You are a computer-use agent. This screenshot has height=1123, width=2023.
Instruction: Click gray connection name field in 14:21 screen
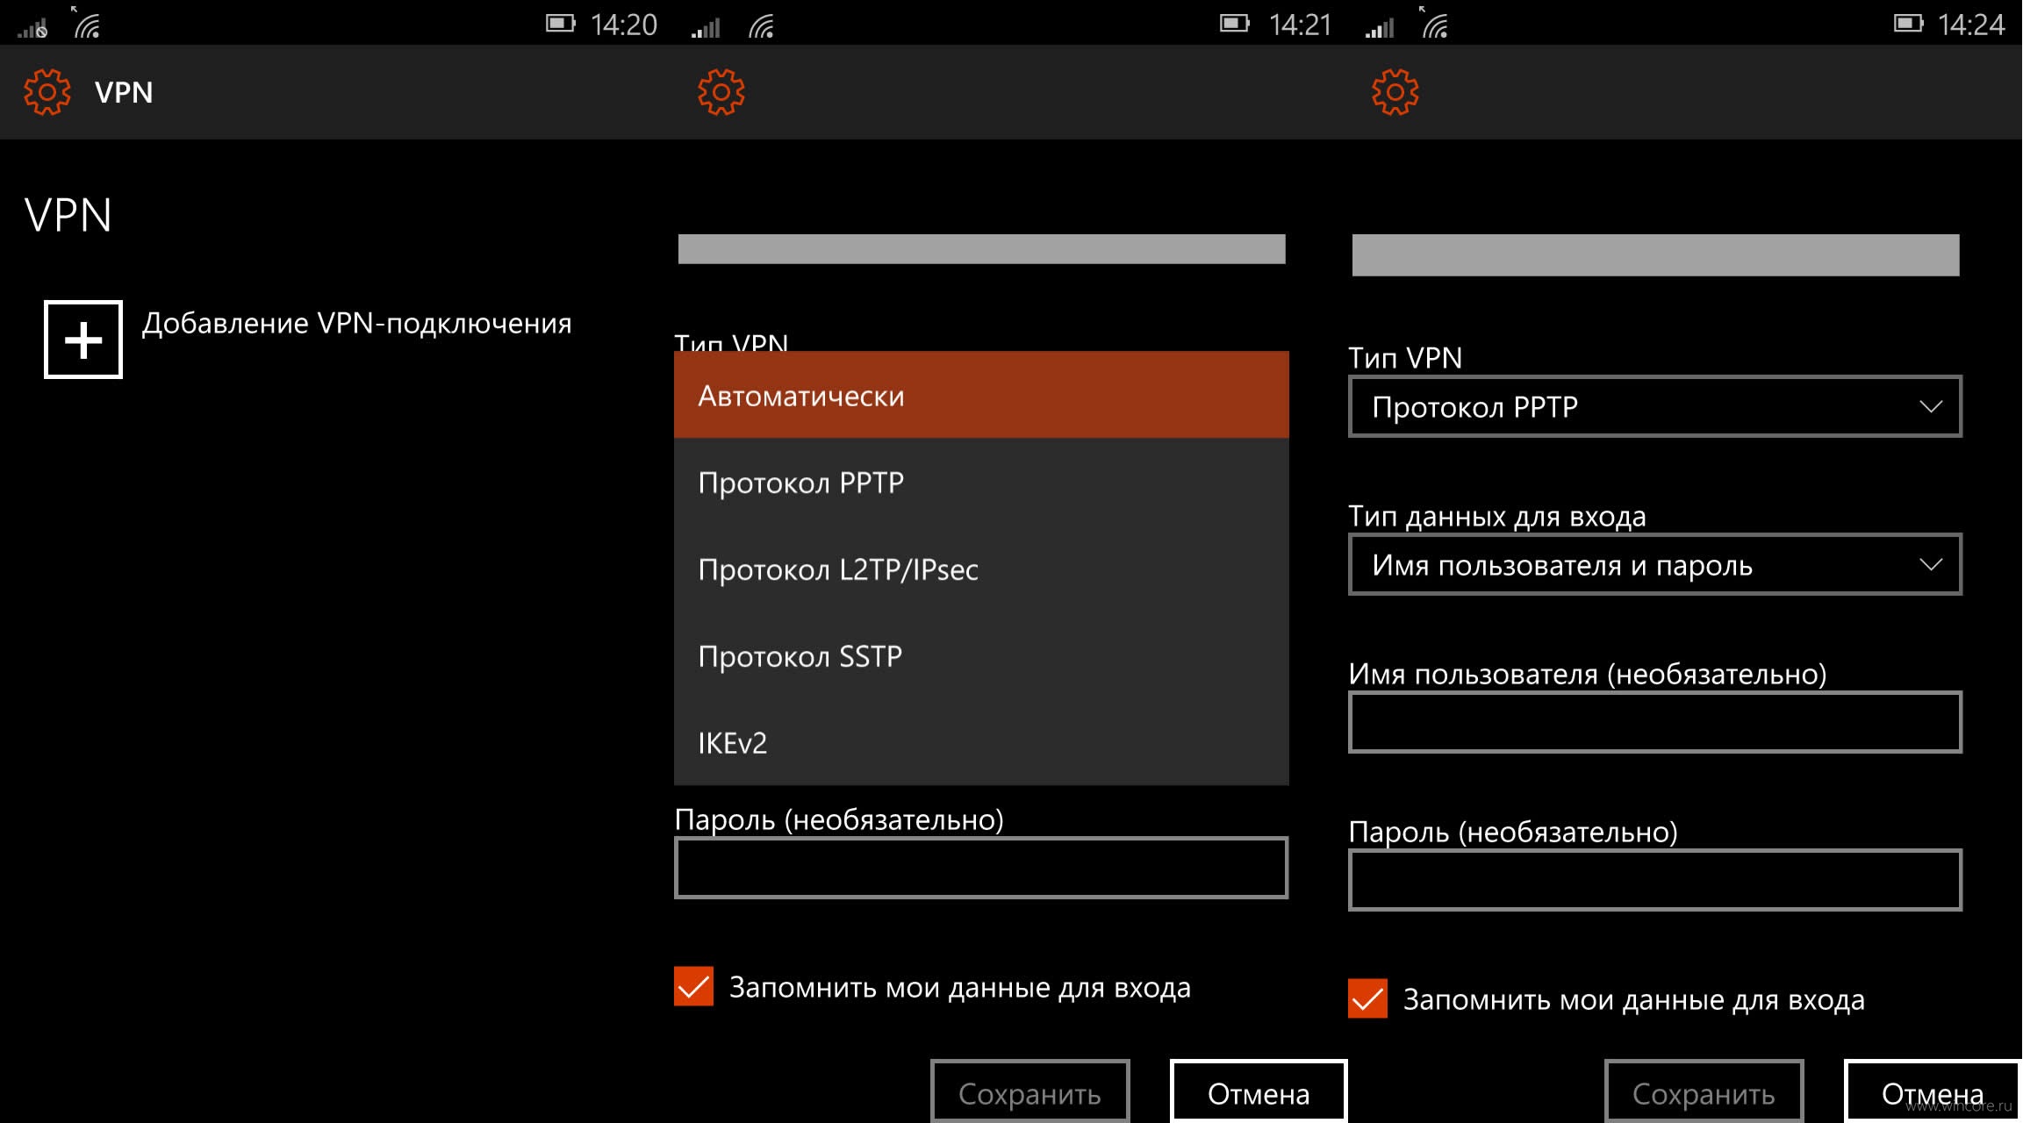tap(981, 248)
